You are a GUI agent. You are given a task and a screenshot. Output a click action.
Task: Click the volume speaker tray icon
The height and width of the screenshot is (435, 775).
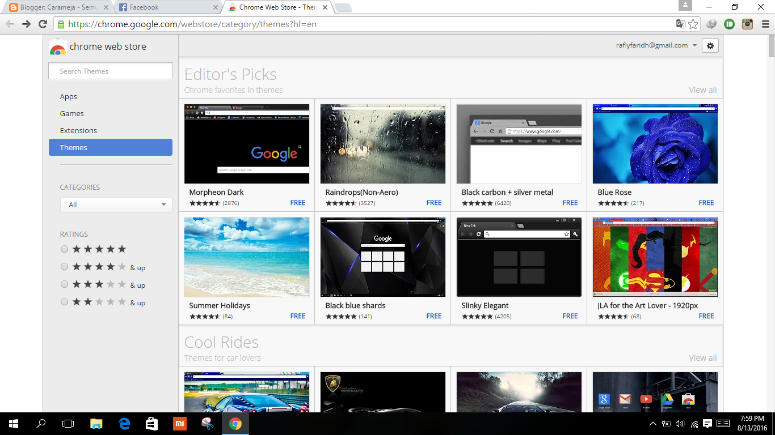[x=680, y=424]
